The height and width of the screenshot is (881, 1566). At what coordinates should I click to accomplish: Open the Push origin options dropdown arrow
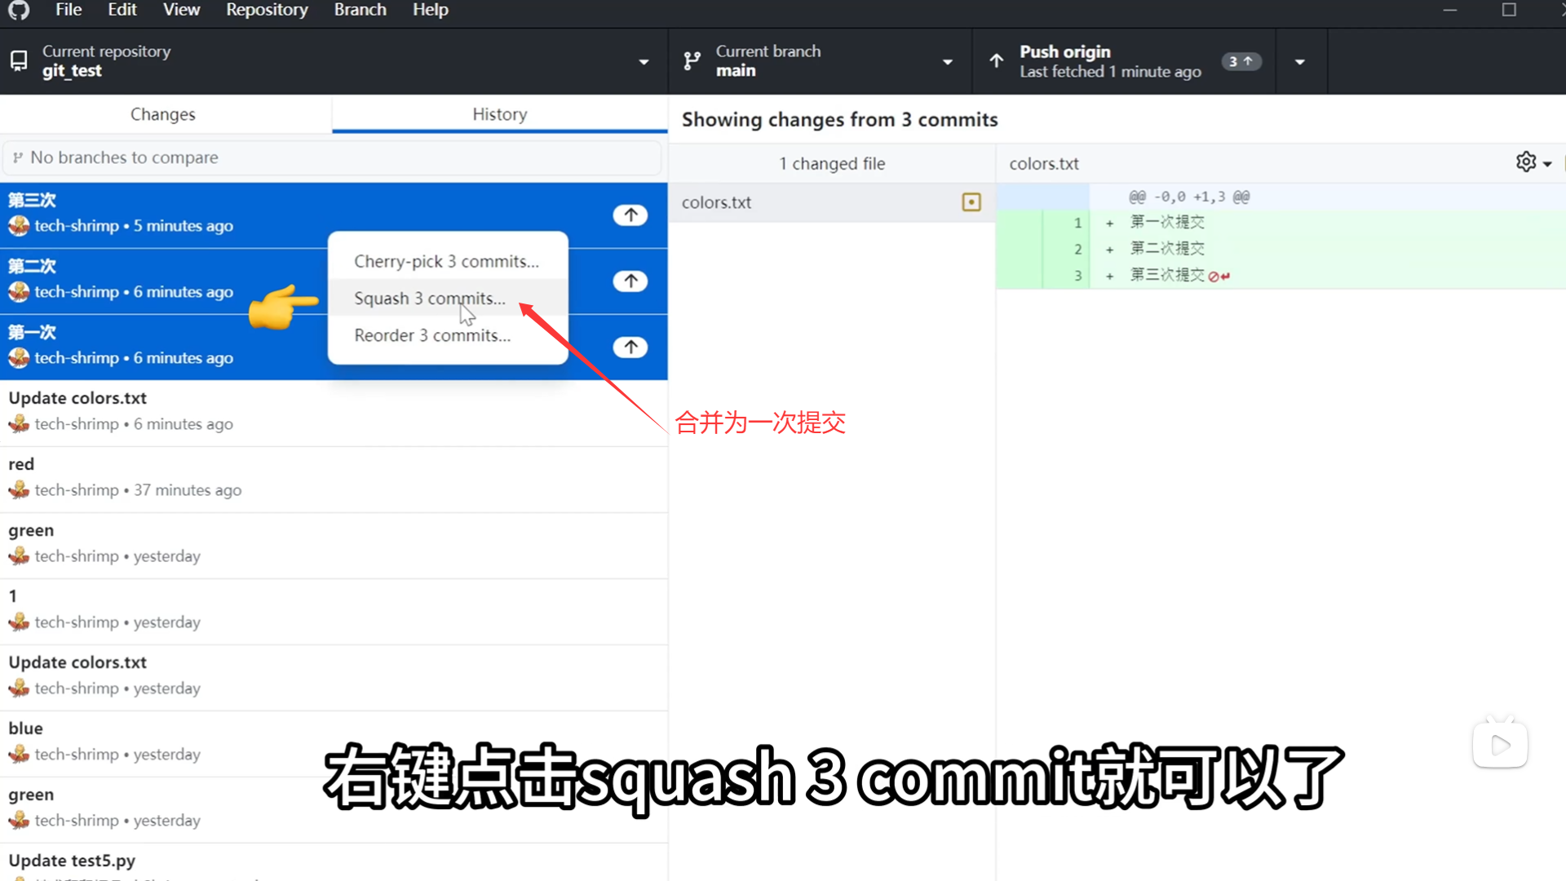(1300, 62)
